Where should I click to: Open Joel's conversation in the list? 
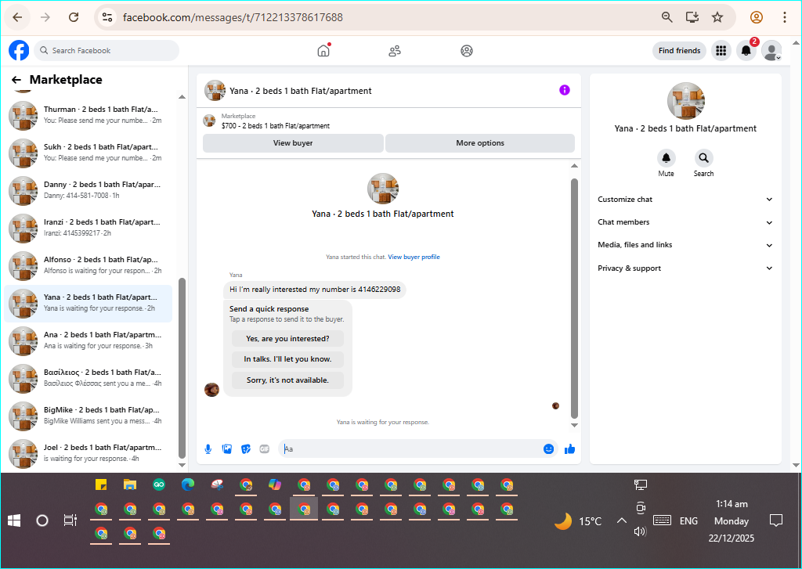(x=88, y=453)
